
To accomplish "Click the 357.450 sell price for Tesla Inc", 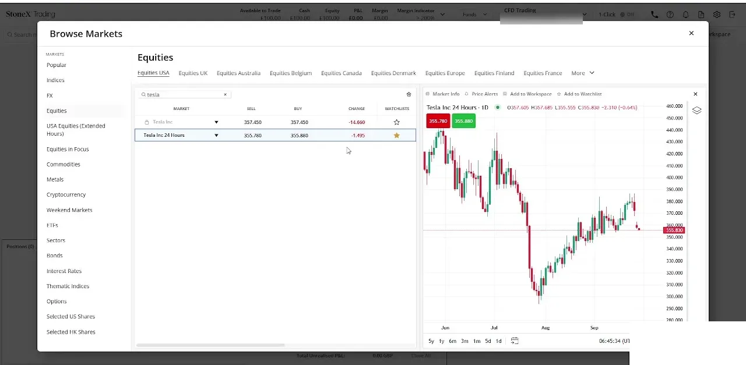I will click(252, 122).
